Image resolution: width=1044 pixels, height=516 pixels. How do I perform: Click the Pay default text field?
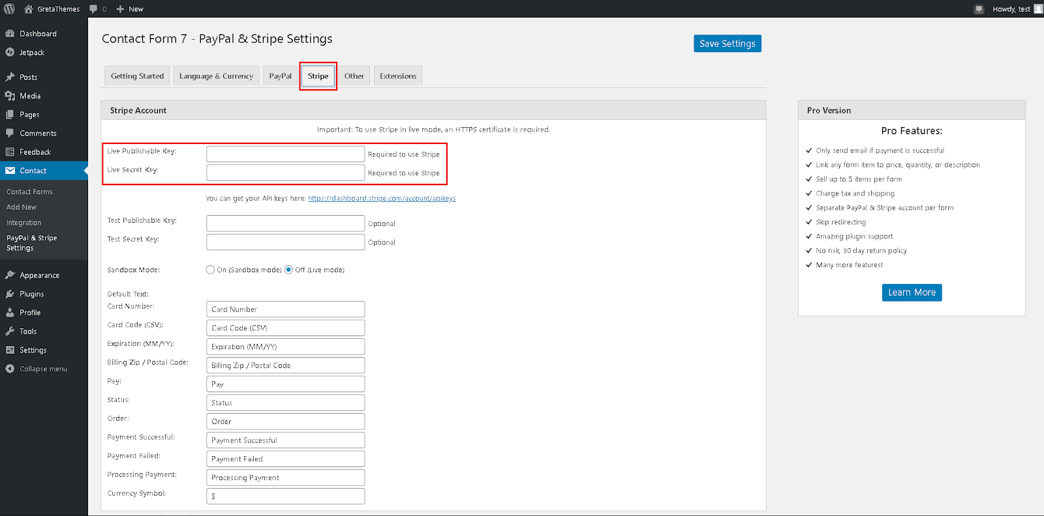286,384
